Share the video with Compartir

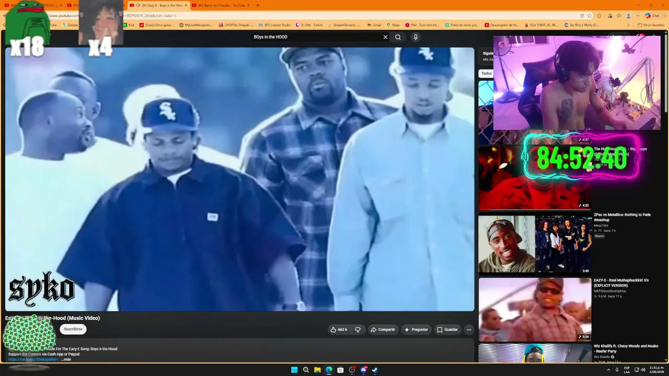pyautogui.click(x=383, y=330)
